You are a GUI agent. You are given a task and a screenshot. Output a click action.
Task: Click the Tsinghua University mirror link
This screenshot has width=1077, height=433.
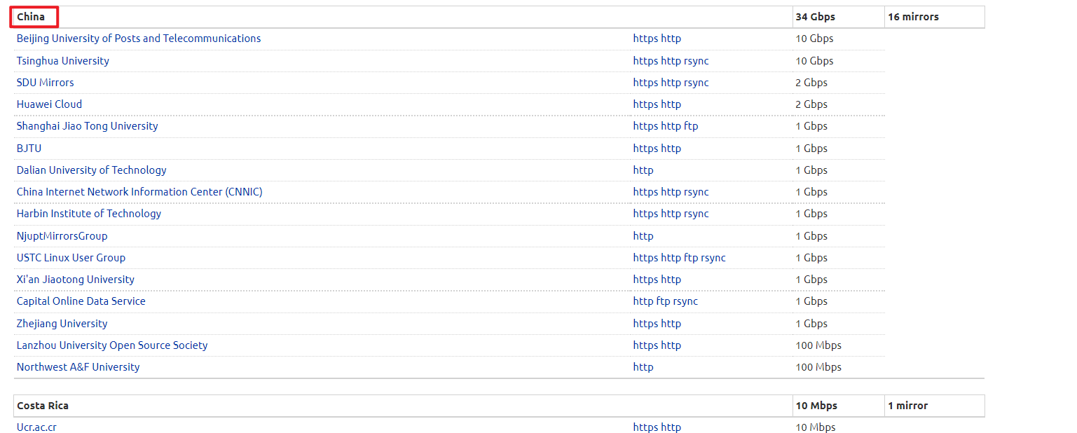click(x=63, y=61)
